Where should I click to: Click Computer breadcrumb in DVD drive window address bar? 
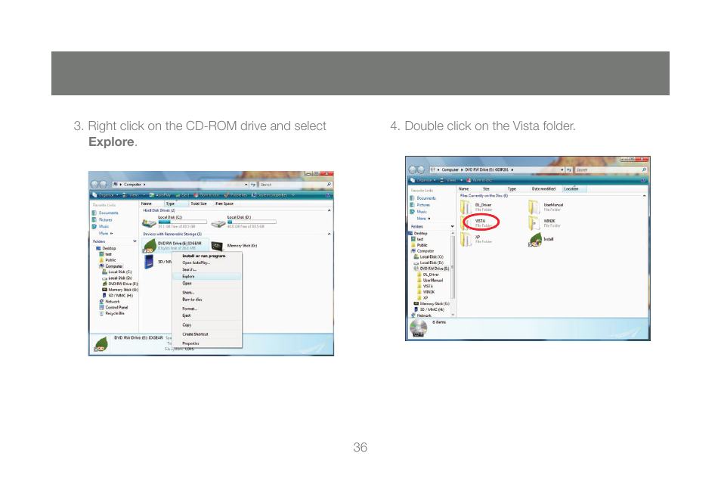pos(450,170)
